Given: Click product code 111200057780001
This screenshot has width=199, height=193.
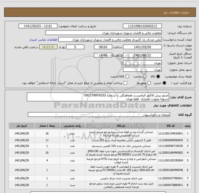Looking at the screenshot, I should [171, 178].
